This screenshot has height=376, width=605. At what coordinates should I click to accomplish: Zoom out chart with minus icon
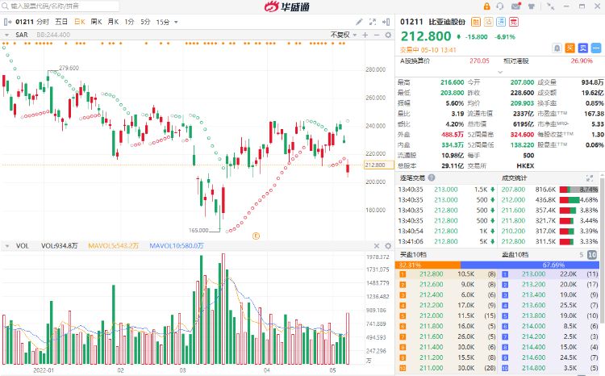(377, 35)
